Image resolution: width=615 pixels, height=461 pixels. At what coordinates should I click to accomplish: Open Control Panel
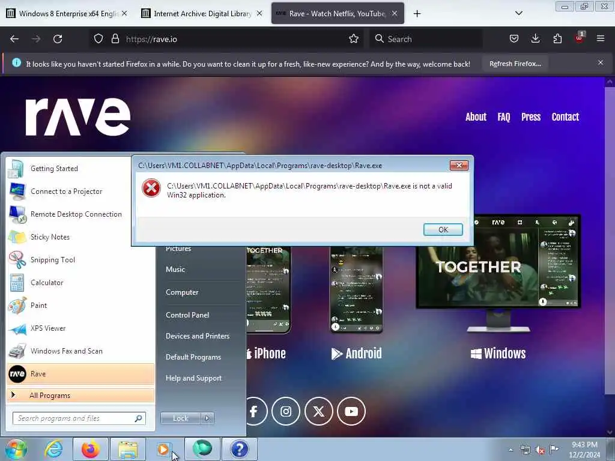(187, 315)
